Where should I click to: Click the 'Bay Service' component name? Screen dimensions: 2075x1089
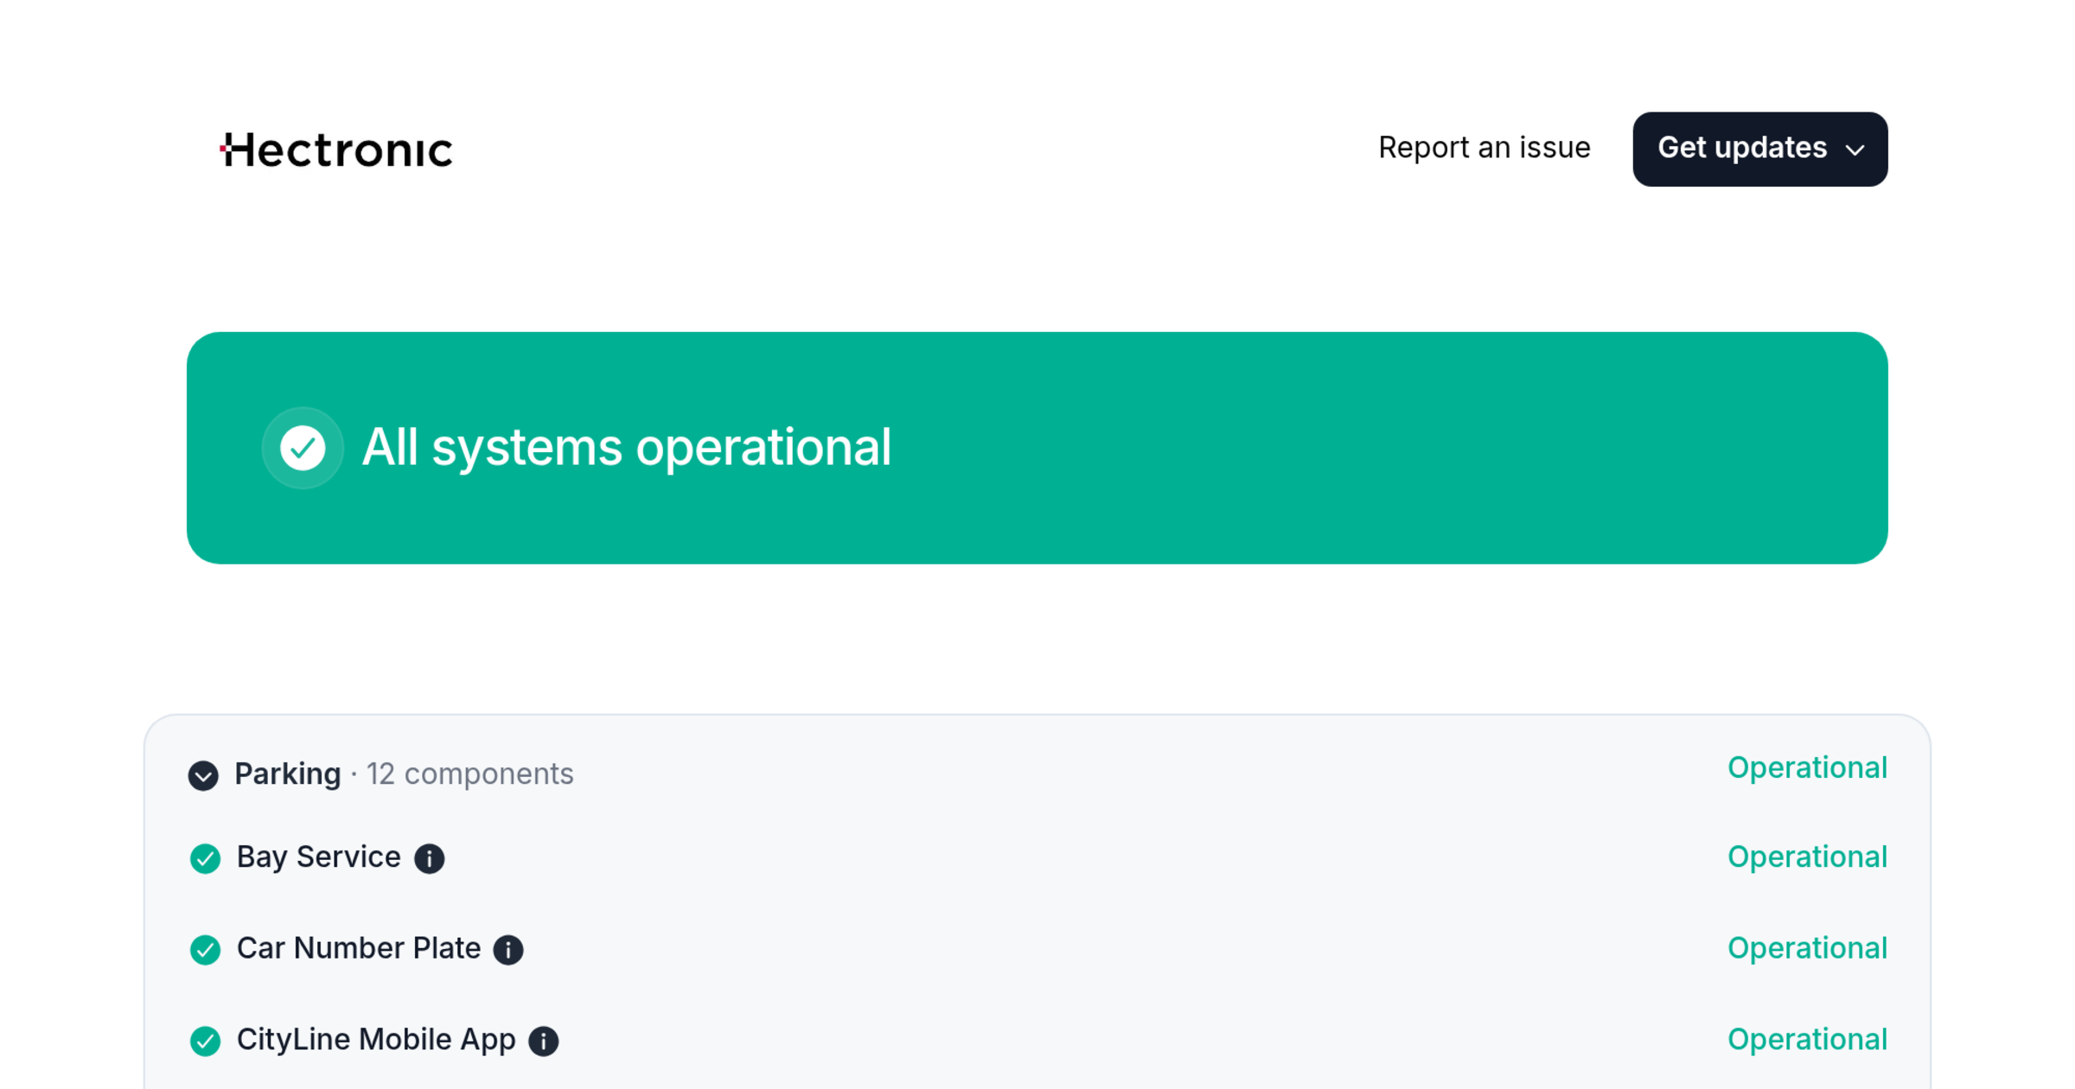[x=318, y=857]
